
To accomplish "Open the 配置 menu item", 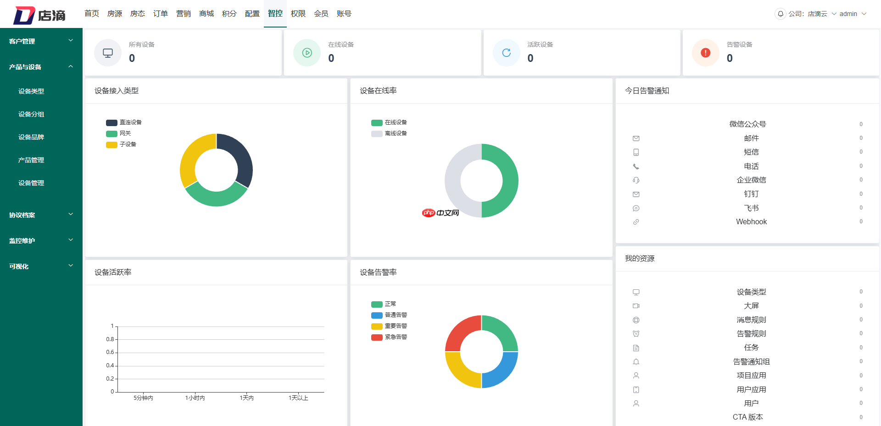I will click(x=252, y=14).
